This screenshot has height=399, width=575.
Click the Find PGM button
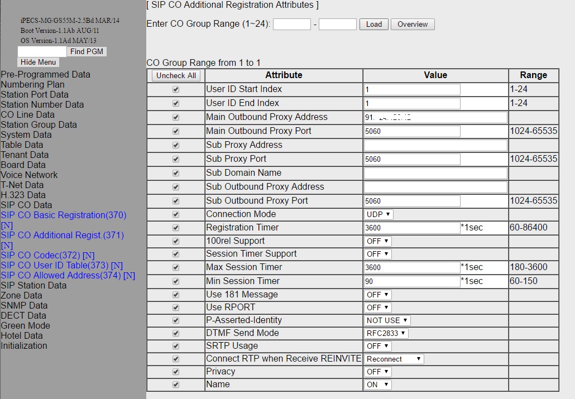[87, 51]
